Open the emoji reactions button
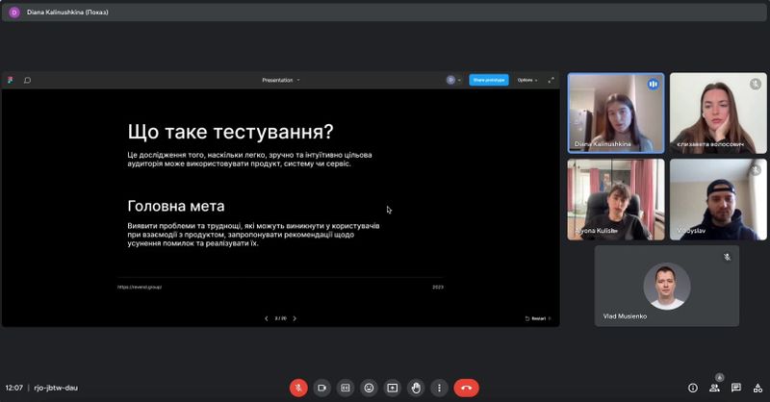 pos(369,388)
